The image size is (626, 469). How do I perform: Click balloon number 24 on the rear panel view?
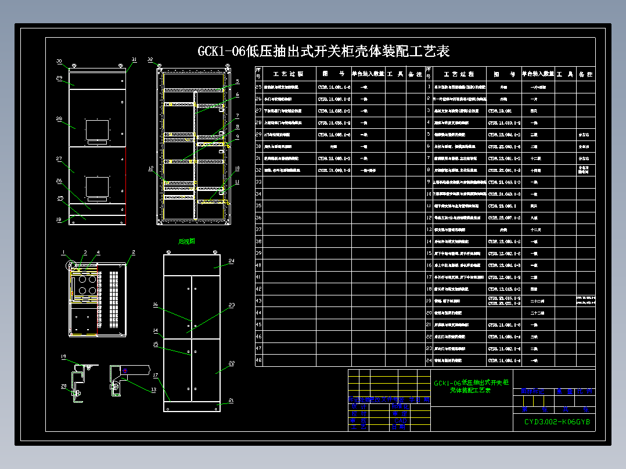click(232, 261)
